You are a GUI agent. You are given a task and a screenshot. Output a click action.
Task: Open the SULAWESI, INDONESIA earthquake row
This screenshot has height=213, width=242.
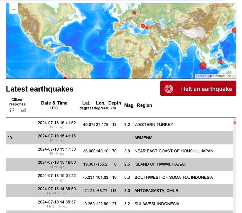pyautogui.click(x=157, y=204)
